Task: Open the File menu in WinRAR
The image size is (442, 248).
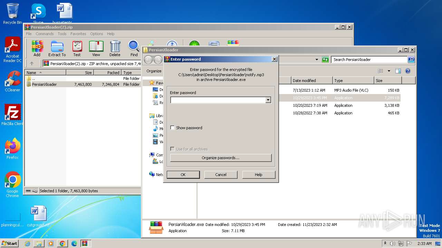Action: (x=29, y=34)
